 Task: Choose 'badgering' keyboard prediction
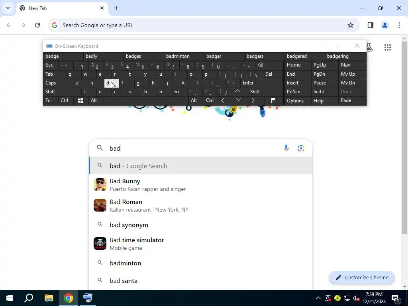[345, 56]
